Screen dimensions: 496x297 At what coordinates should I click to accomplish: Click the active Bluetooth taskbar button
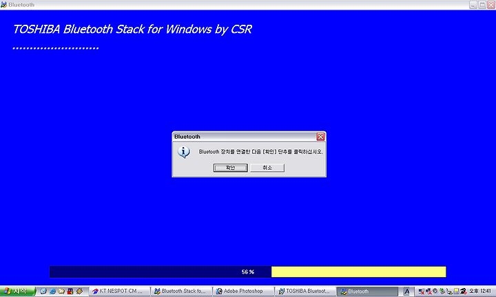367,291
